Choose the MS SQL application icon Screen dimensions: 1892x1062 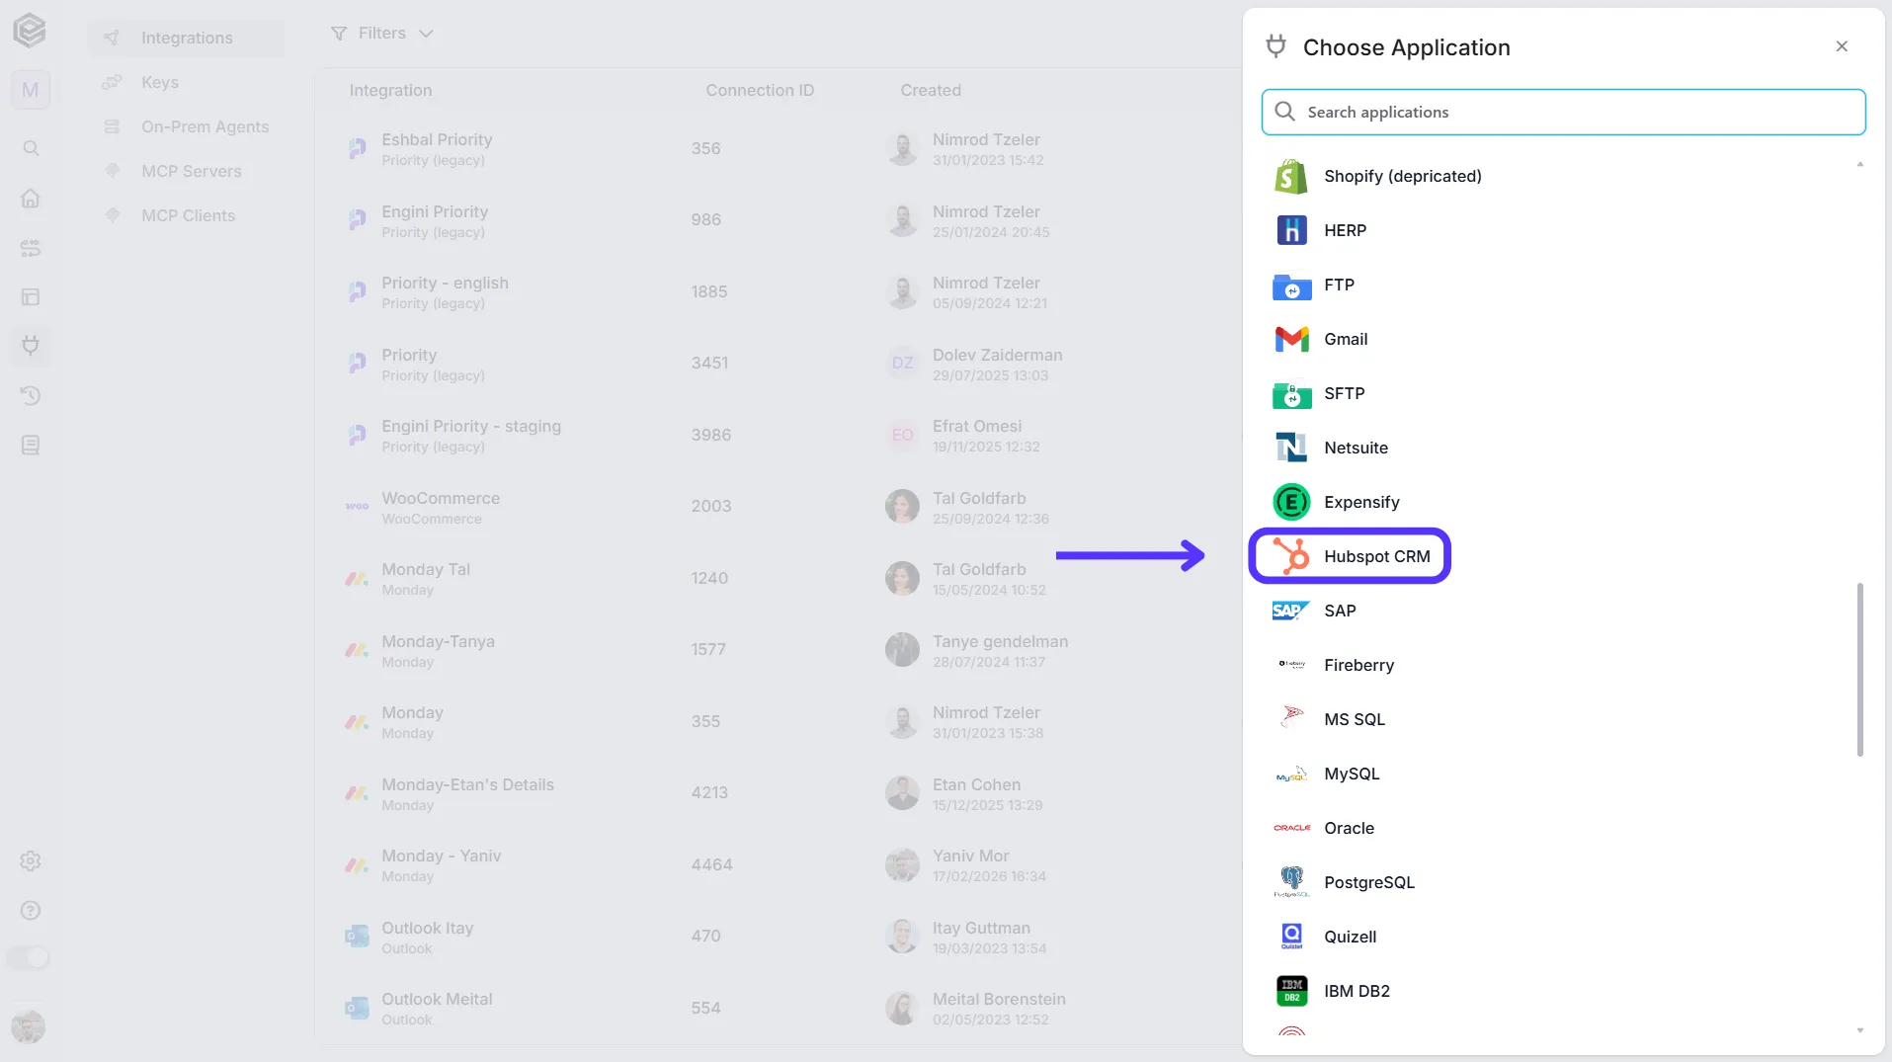(x=1291, y=717)
